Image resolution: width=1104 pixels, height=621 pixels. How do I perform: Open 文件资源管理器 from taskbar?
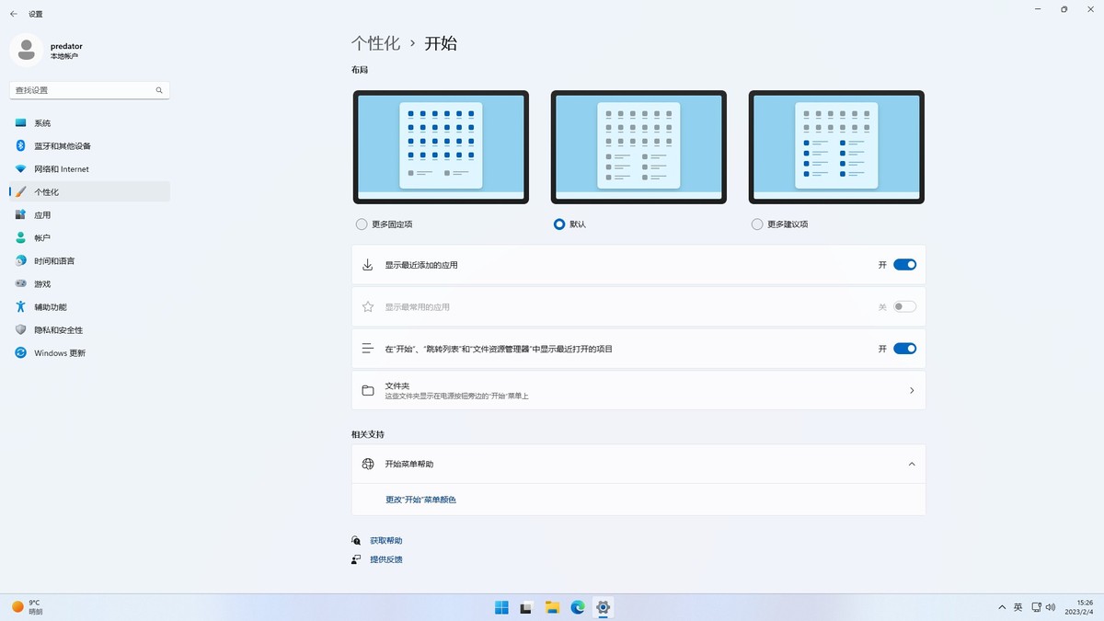click(552, 607)
